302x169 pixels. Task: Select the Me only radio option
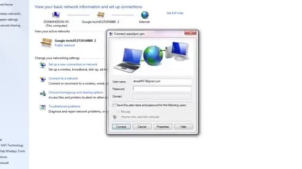coord(117,112)
